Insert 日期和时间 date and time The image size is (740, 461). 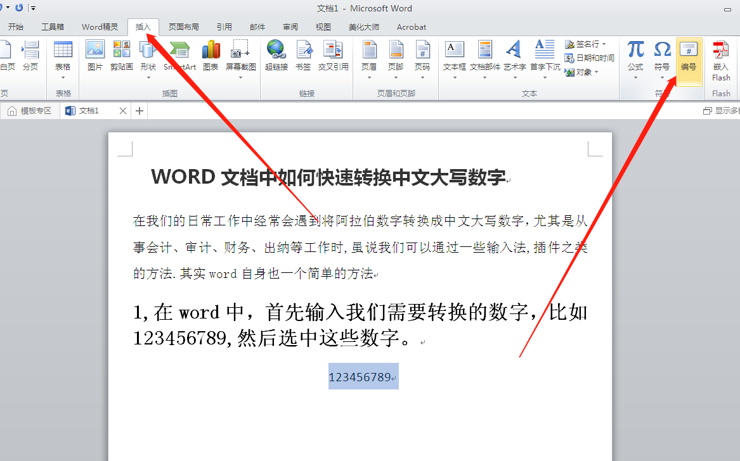click(590, 58)
